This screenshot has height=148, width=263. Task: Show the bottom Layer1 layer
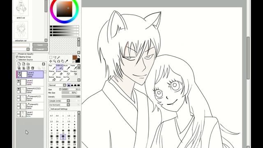[x=18, y=112]
